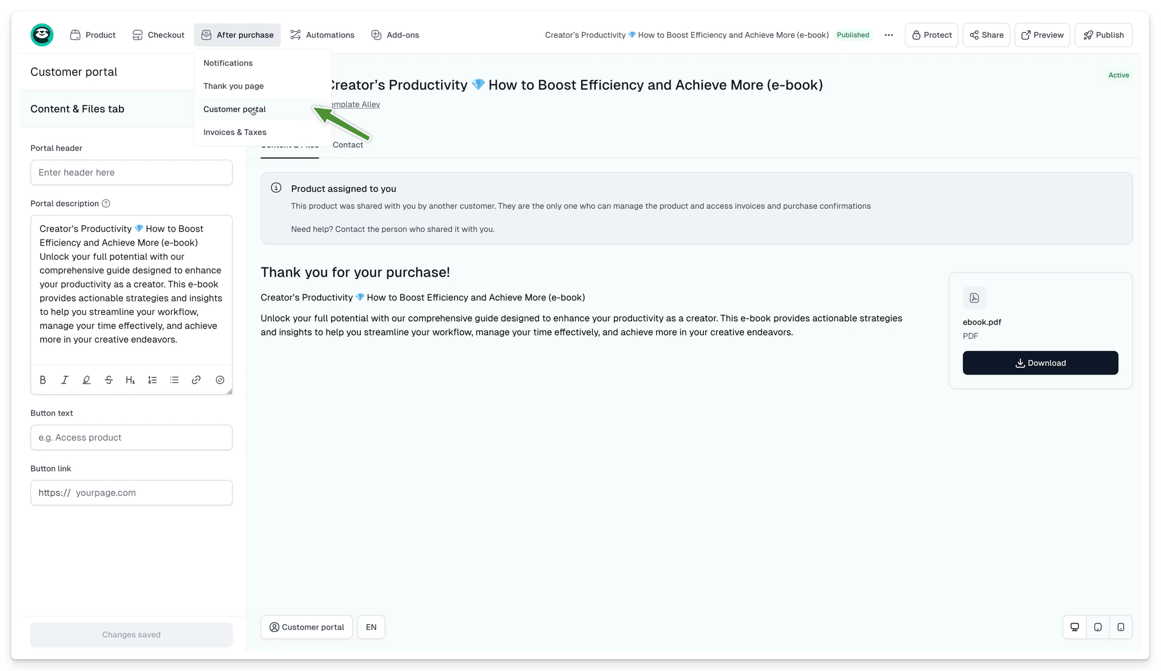Switch preview to mobile view
This screenshot has width=1161, height=671.
(1121, 627)
